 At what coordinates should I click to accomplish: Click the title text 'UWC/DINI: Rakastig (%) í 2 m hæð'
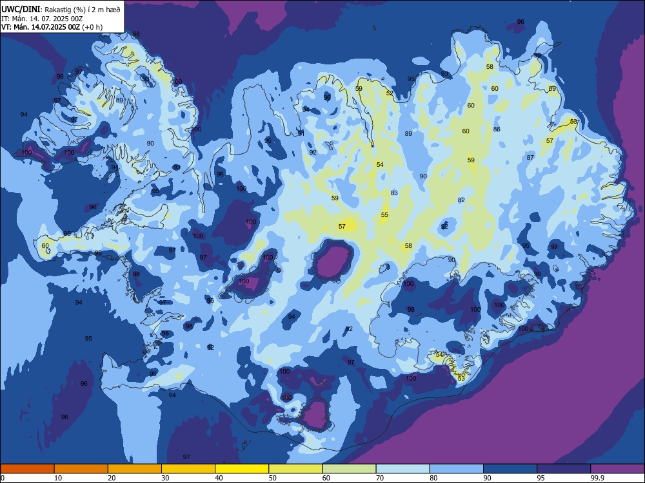point(61,10)
